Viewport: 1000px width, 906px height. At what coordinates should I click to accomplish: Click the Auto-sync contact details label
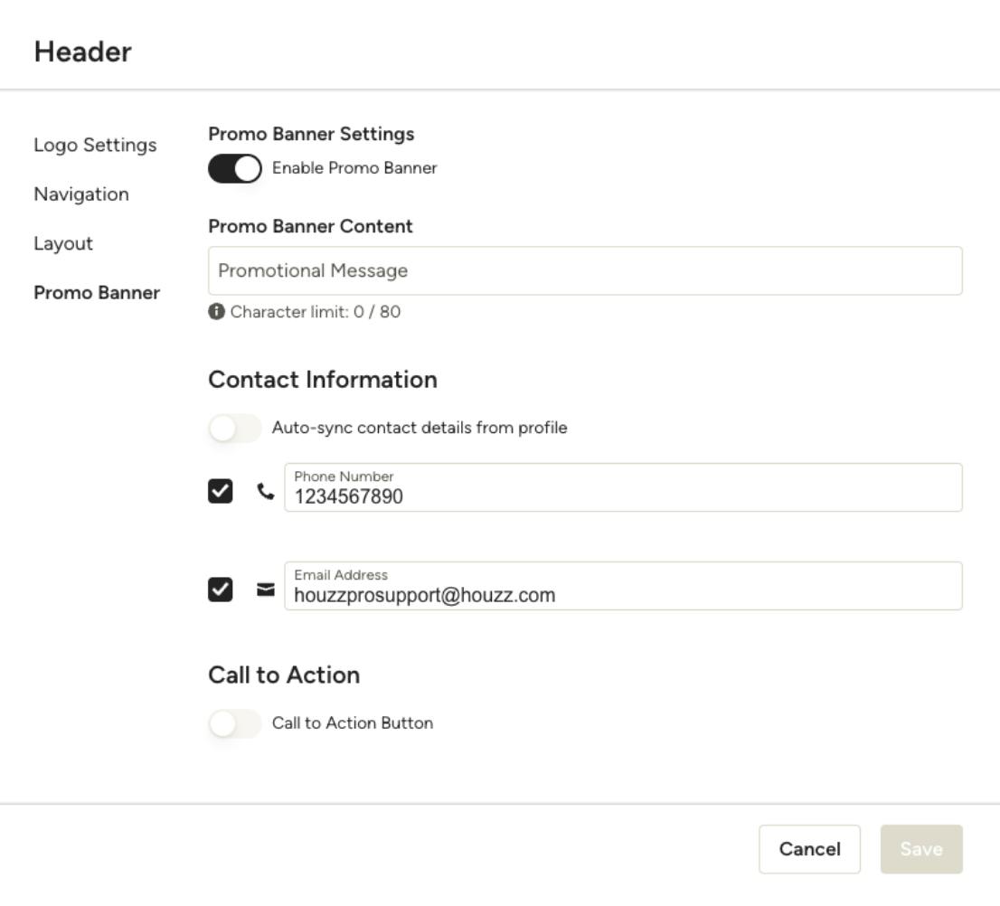[x=420, y=428]
